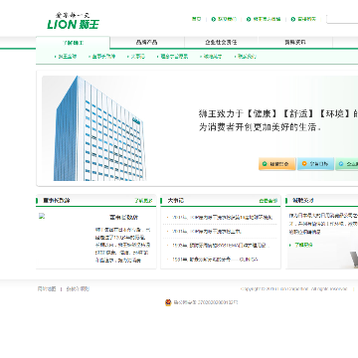Open the 首页 home link in header
Image resolution: width=358 pixels, height=358 pixels.
tap(196, 19)
